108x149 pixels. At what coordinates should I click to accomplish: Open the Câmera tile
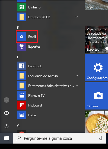pyautogui.click(x=96, y=96)
